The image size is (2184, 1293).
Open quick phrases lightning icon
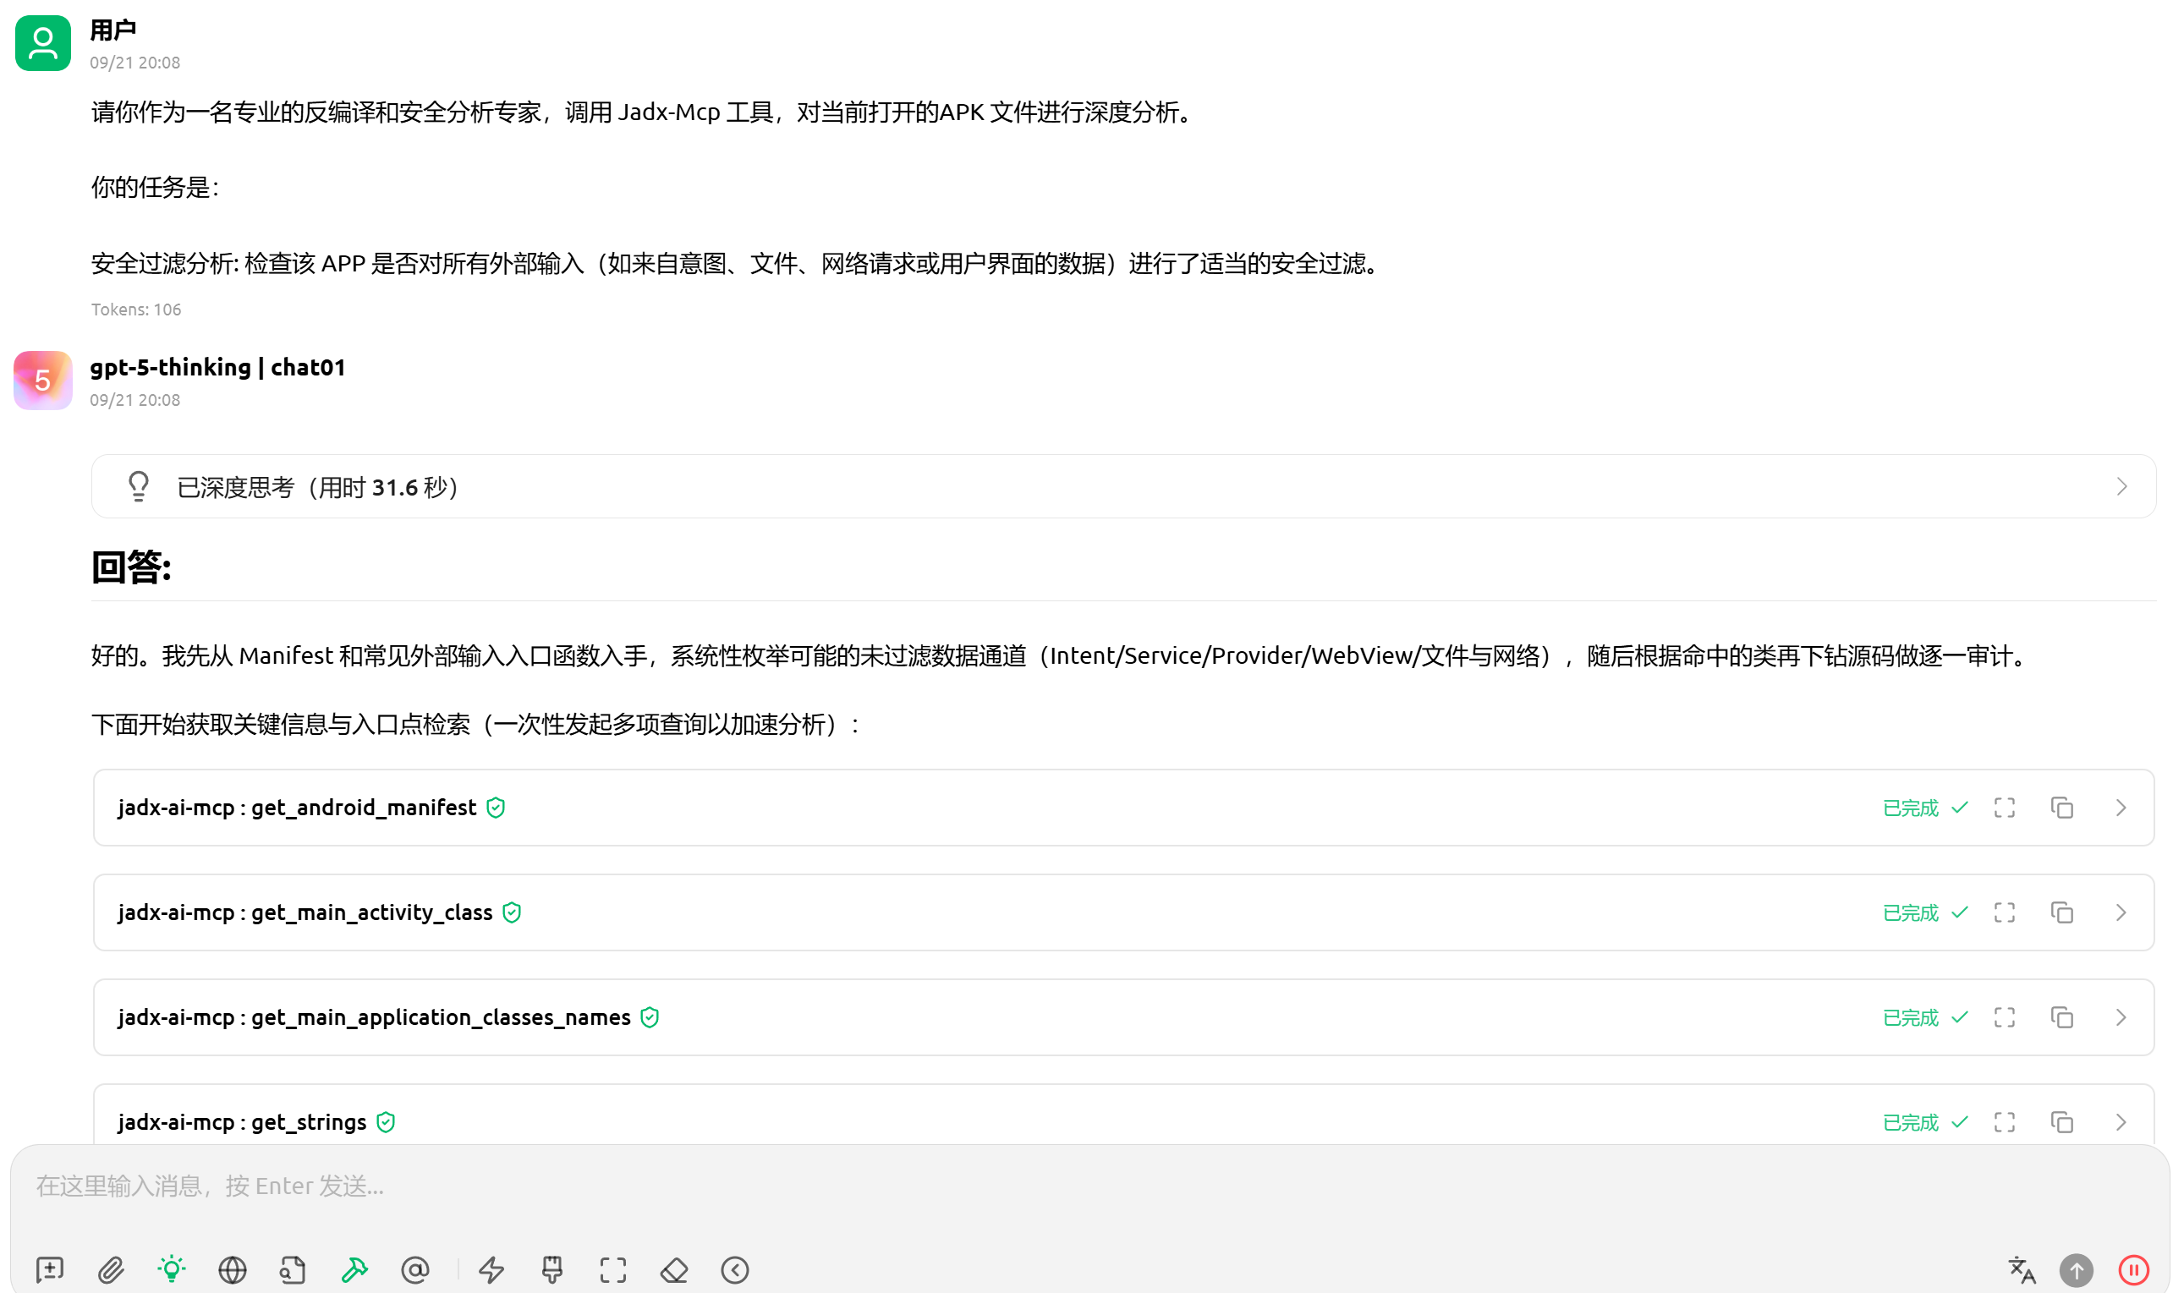(x=491, y=1269)
